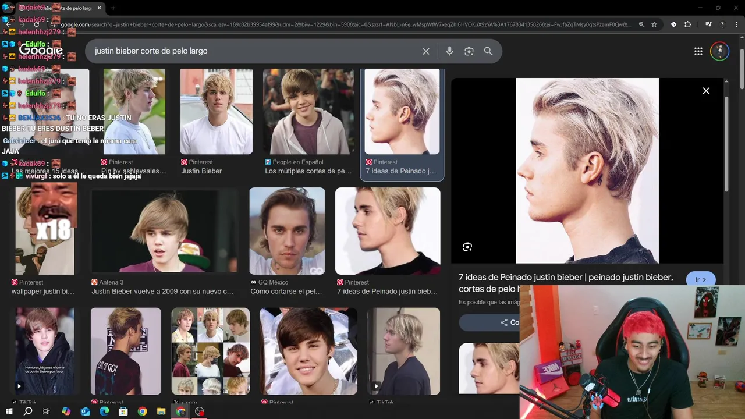
Task: Open the '7 ideas de Peinado justin bieber' preview title
Action: pos(566,283)
